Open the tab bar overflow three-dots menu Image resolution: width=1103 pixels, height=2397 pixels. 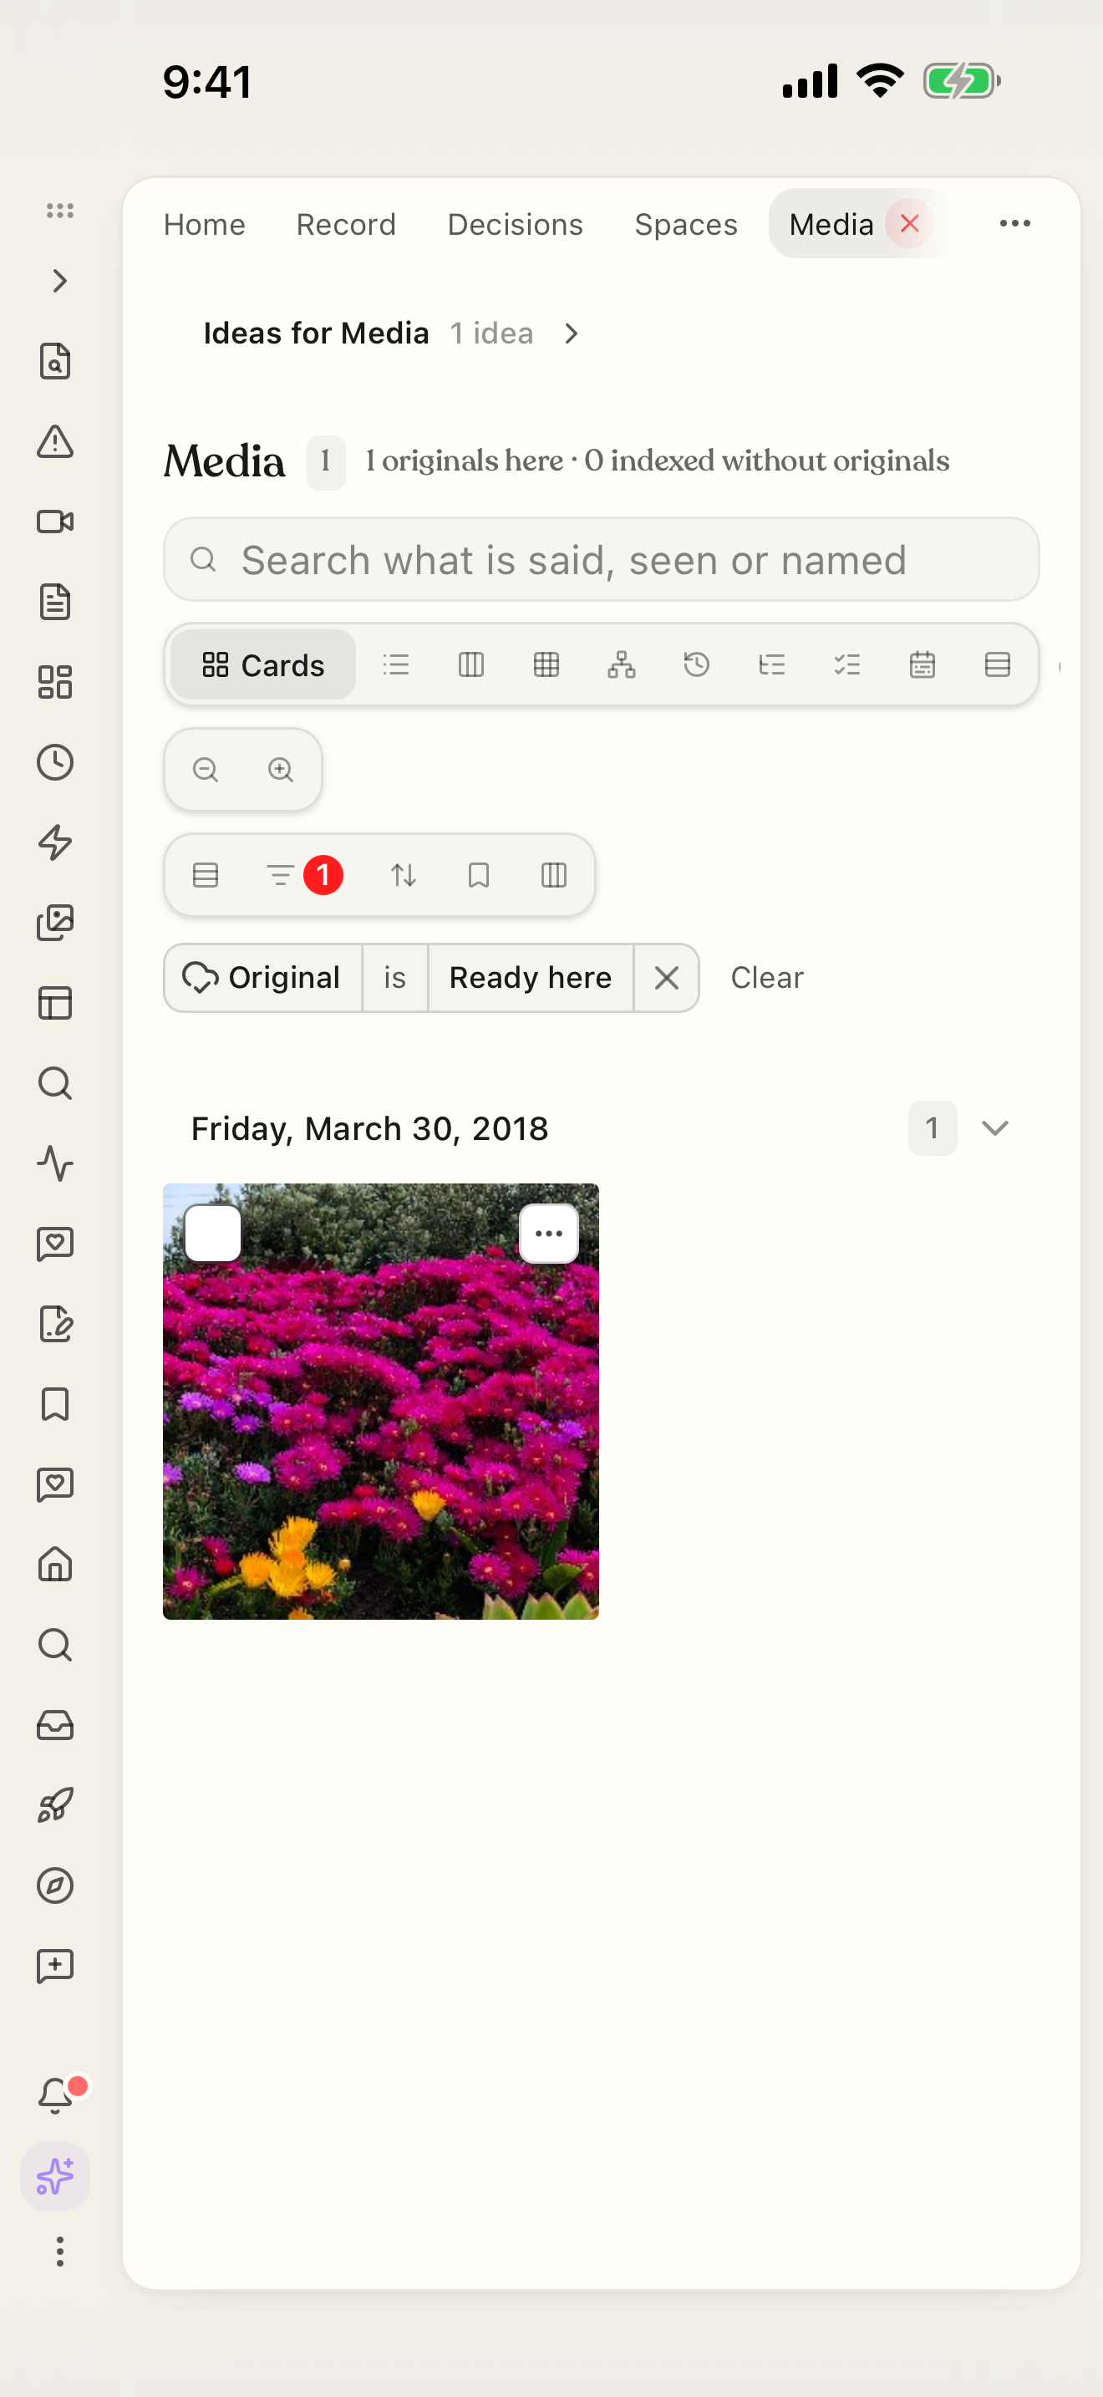point(1014,223)
